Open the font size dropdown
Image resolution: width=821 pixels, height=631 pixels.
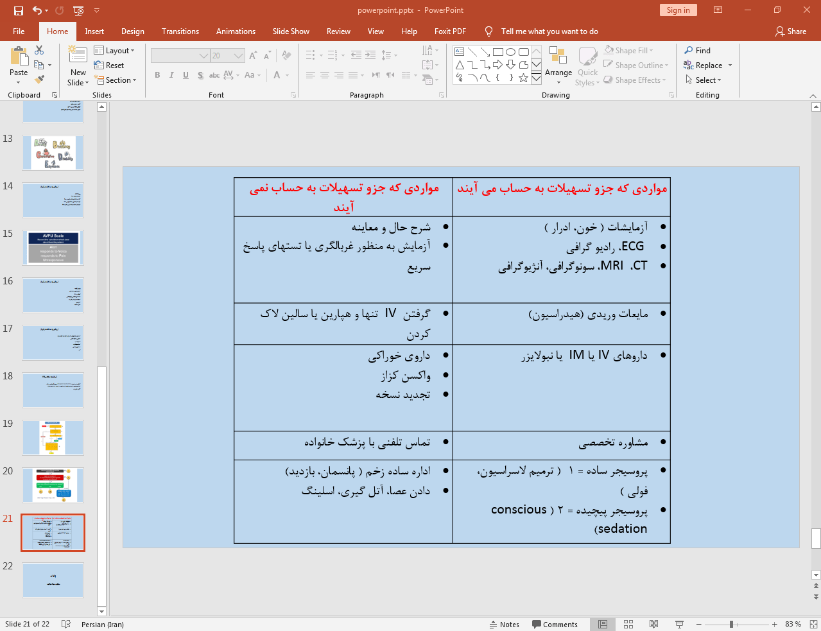point(239,56)
